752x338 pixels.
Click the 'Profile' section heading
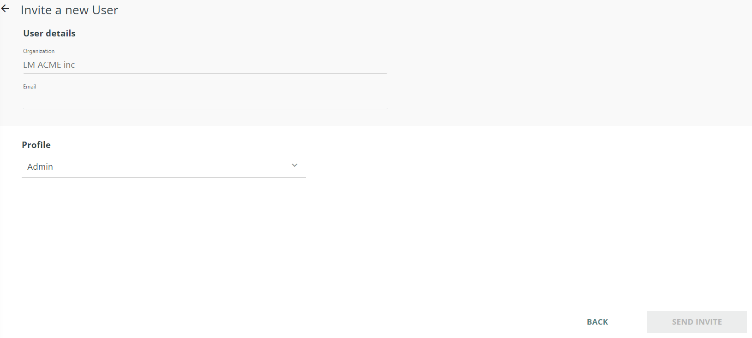36,145
